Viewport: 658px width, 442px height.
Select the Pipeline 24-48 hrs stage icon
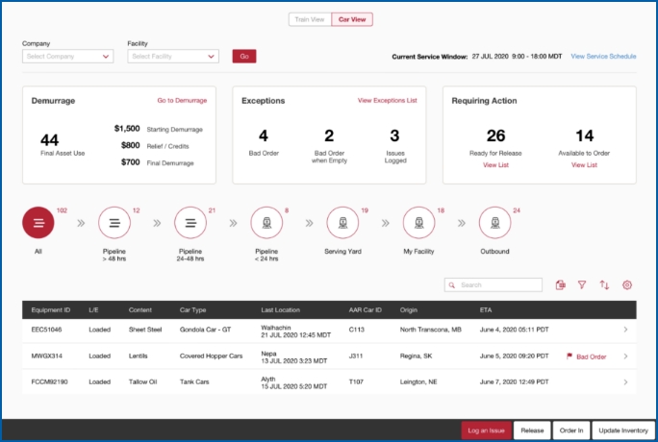tap(190, 223)
